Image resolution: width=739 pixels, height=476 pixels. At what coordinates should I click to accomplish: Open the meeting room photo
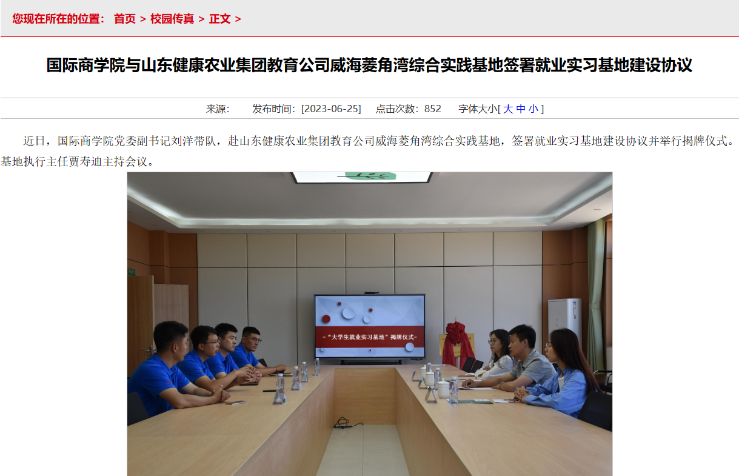(x=370, y=324)
